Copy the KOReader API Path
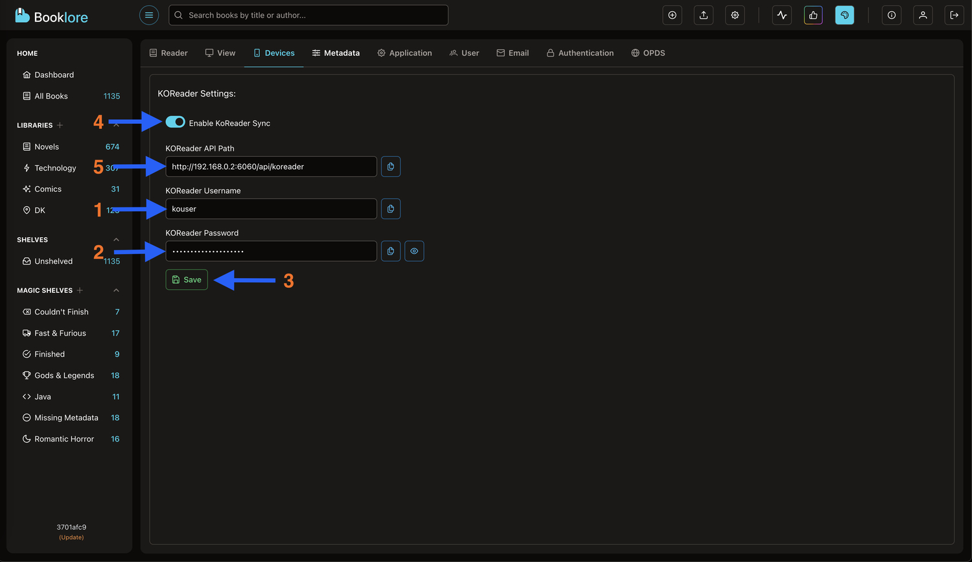972x562 pixels. [391, 167]
